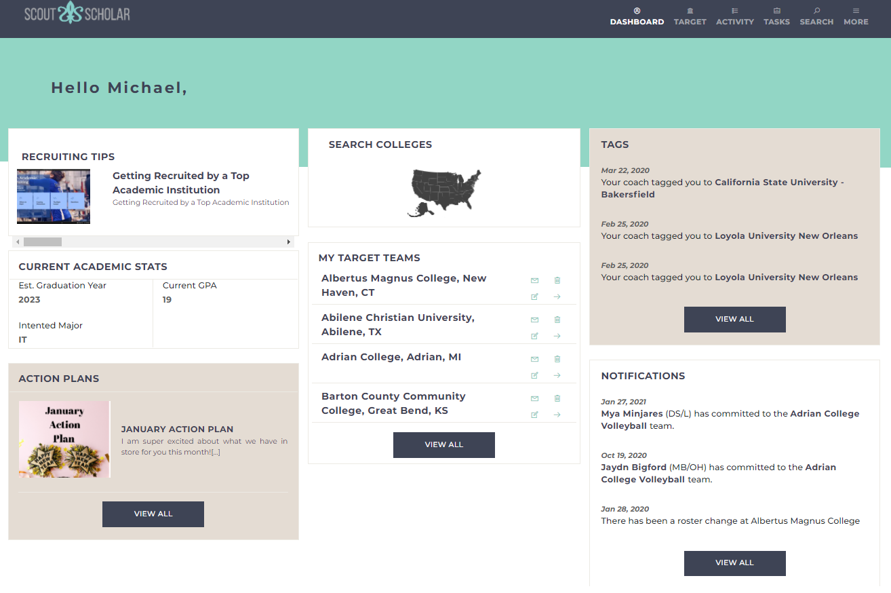Open first Loyola University New Orleans tag
The height and width of the screenshot is (593, 891).
(x=787, y=236)
